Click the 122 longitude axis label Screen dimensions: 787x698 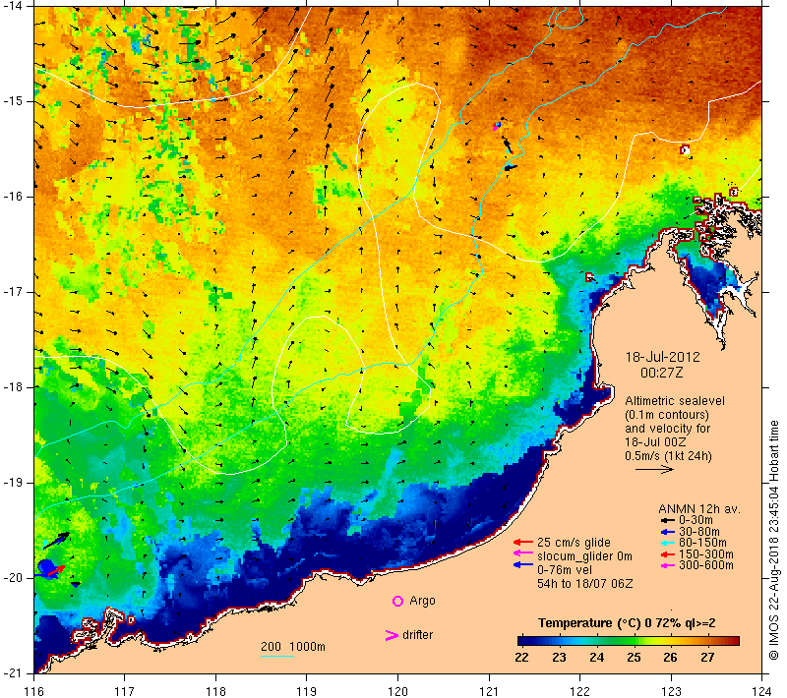pyautogui.click(x=579, y=691)
